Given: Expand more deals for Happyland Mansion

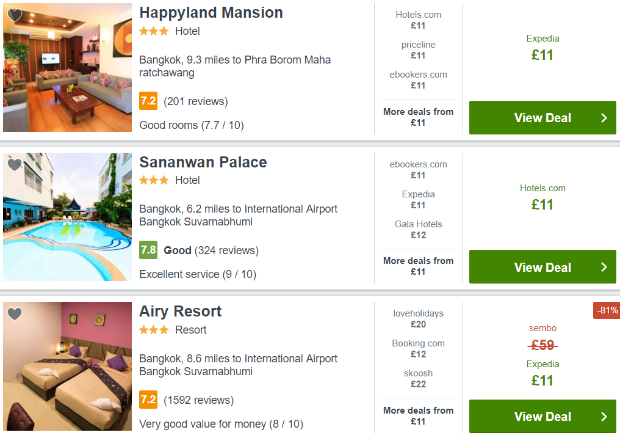Looking at the screenshot, I should [x=419, y=117].
